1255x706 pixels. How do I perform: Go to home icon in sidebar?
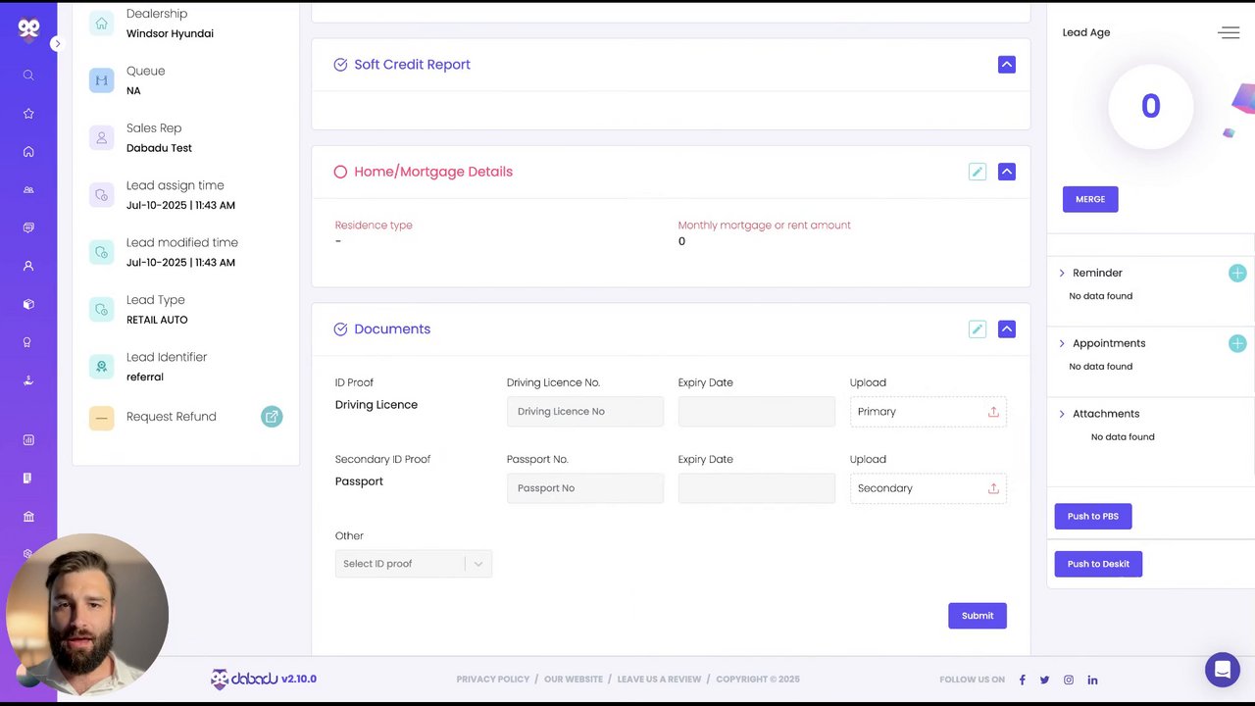28,152
